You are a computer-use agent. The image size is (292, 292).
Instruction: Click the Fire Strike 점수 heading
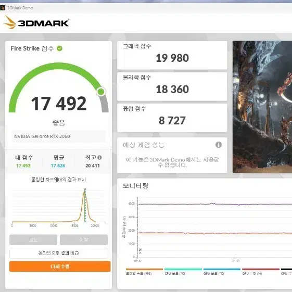[32, 48]
